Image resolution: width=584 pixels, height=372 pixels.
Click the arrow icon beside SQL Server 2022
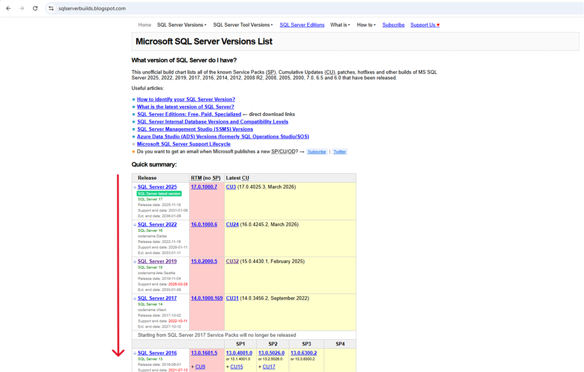tap(135, 225)
